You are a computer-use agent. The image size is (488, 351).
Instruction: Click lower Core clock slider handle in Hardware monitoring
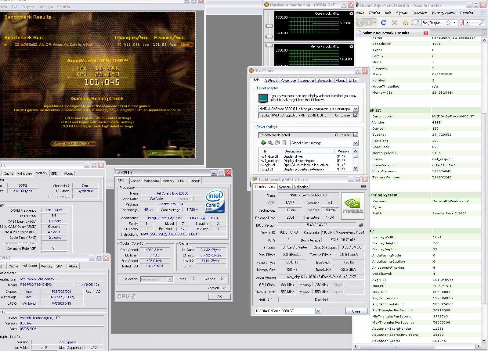click(x=269, y=37)
